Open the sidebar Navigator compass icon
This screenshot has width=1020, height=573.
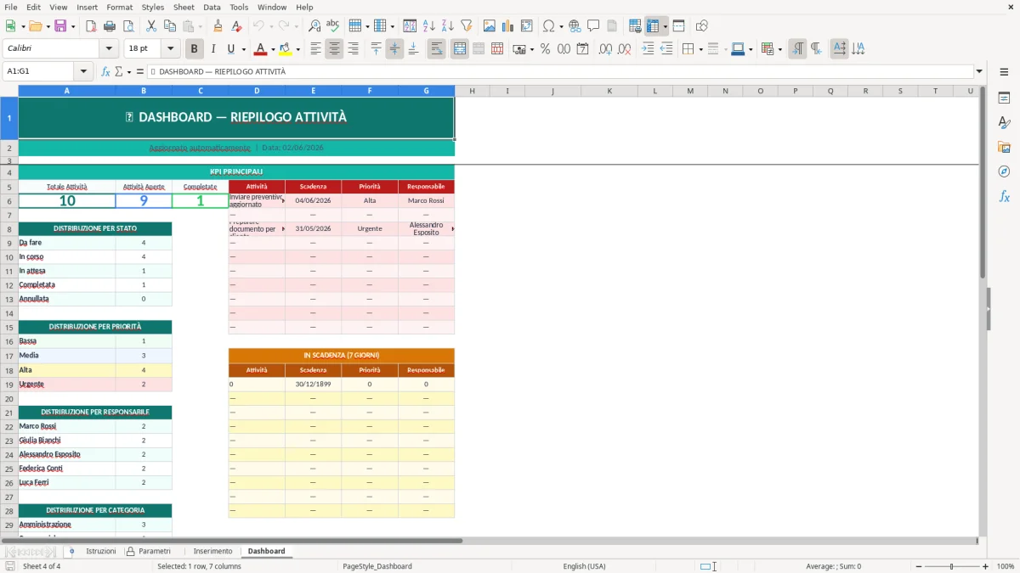coord(1004,171)
